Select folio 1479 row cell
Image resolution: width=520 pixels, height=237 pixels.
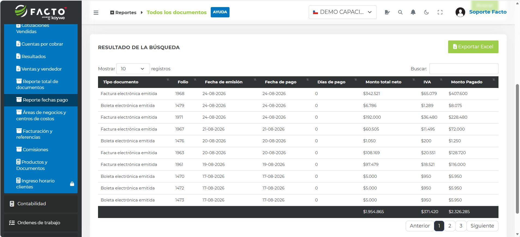click(180, 106)
